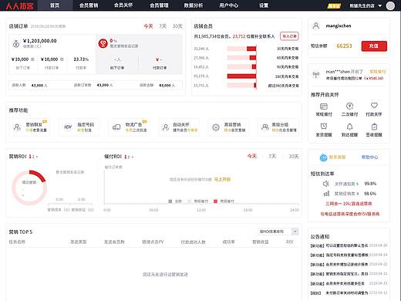Image resolution: width=401 pixels, height=301 pixels.
Task: Open the 首页 navigation tab
Action: (x=55, y=5)
